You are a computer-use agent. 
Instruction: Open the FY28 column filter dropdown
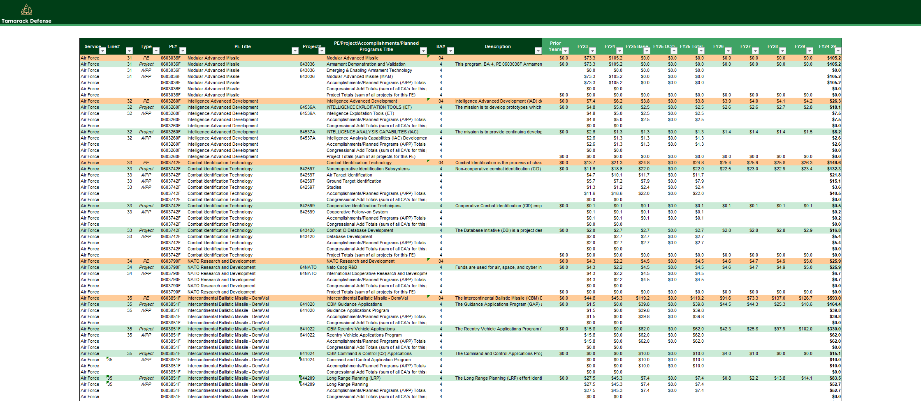782,51
